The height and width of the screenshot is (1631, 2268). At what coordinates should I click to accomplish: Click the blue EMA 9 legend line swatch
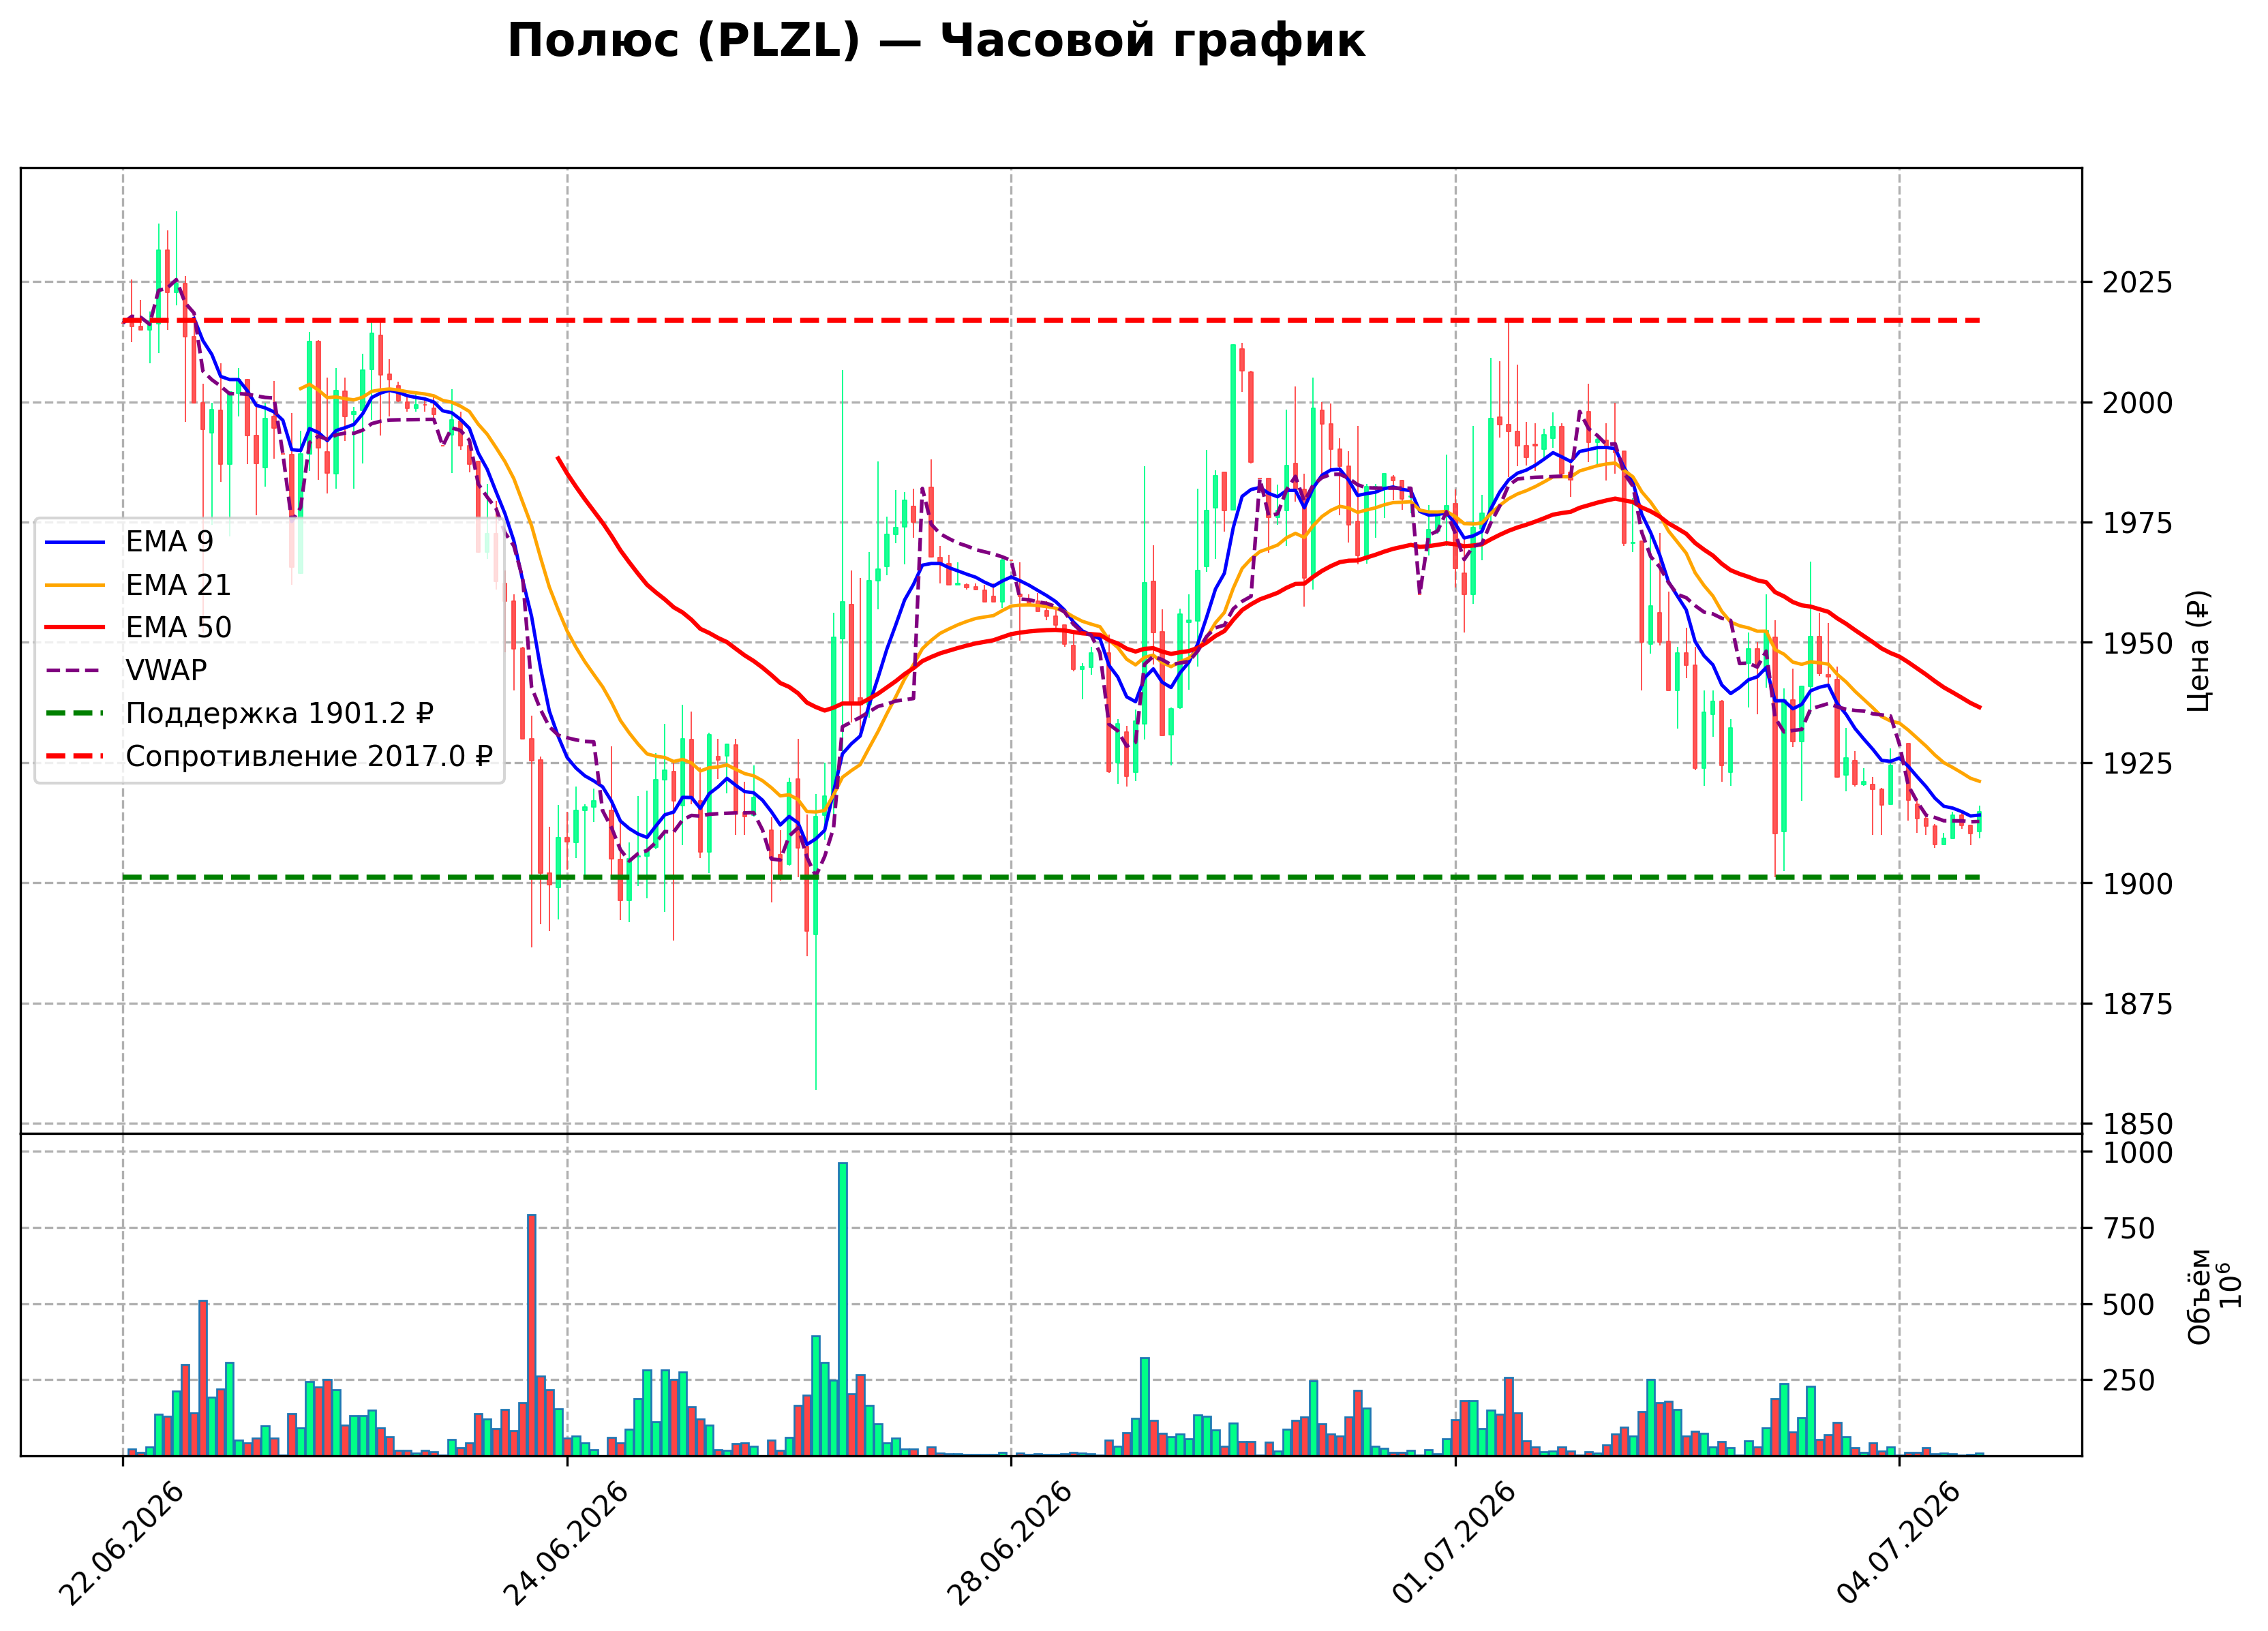coord(75,542)
